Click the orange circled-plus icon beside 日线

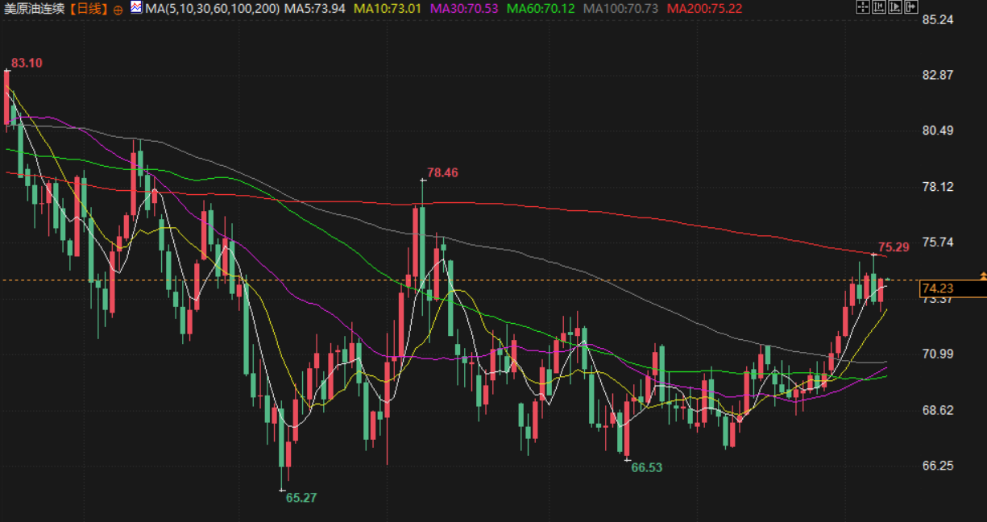tap(118, 9)
